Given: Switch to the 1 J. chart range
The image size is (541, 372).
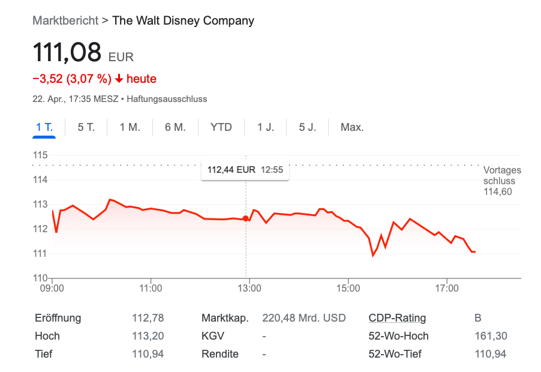Looking at the screenshot, I should pos(266,127).
